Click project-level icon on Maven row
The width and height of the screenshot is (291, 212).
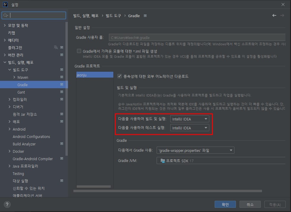click(x=62, y=77)
